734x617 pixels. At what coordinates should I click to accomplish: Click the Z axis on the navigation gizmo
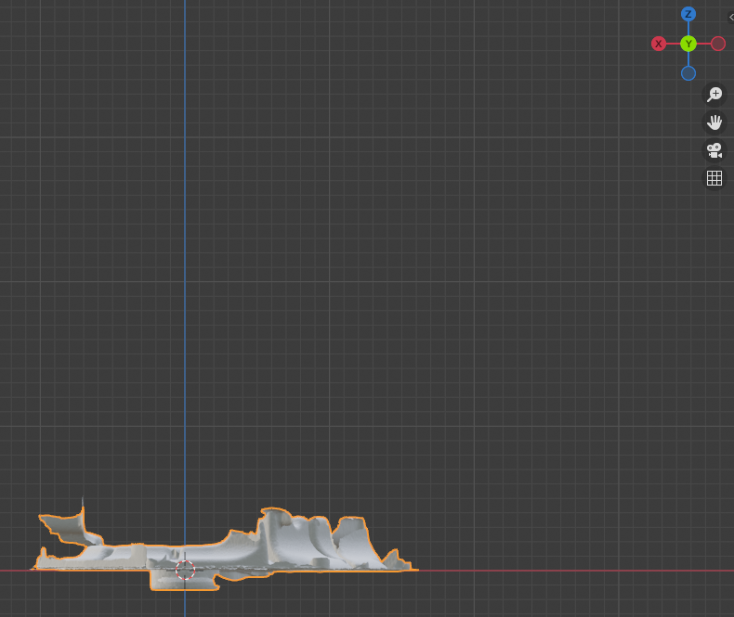pos(688,14)
